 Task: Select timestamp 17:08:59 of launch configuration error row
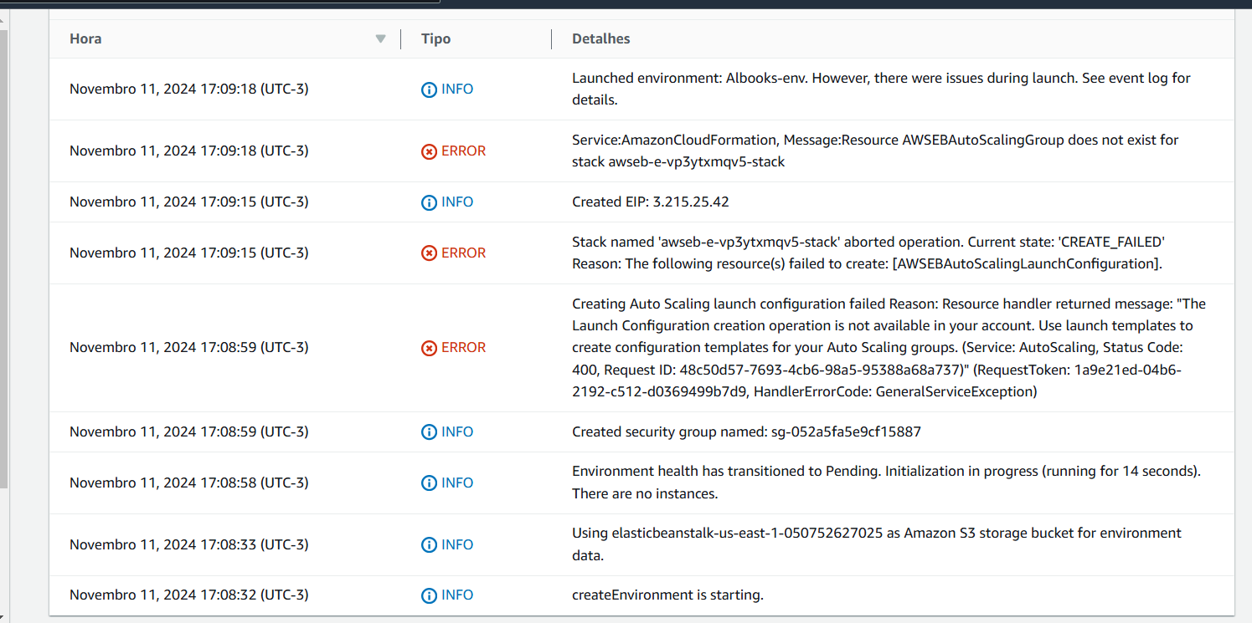[x=188, y=347]
